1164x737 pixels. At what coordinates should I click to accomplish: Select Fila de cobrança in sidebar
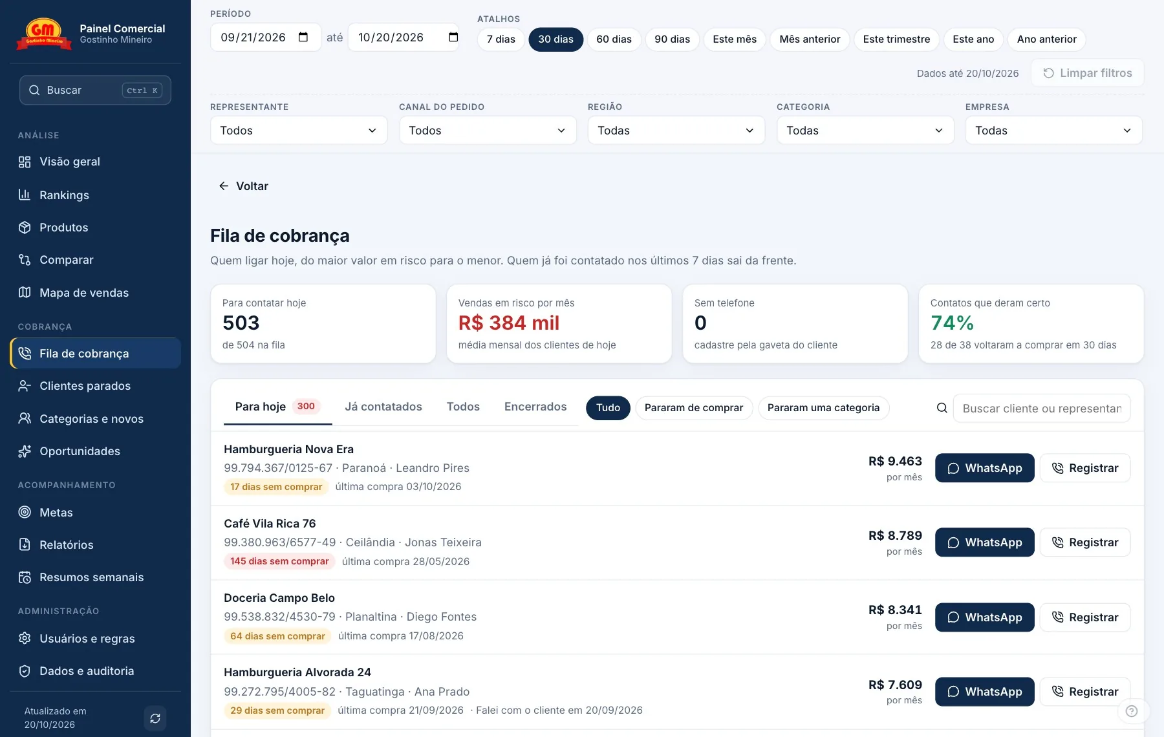point(95,354)
